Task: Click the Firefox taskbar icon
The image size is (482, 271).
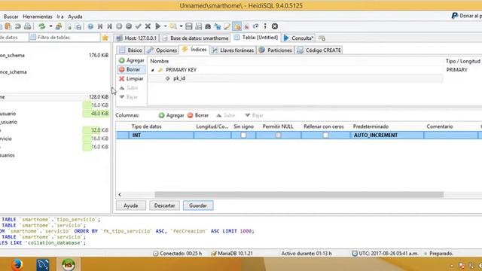Action: 17,264
